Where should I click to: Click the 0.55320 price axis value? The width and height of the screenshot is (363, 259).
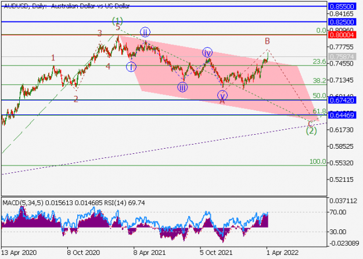[342, 163]
